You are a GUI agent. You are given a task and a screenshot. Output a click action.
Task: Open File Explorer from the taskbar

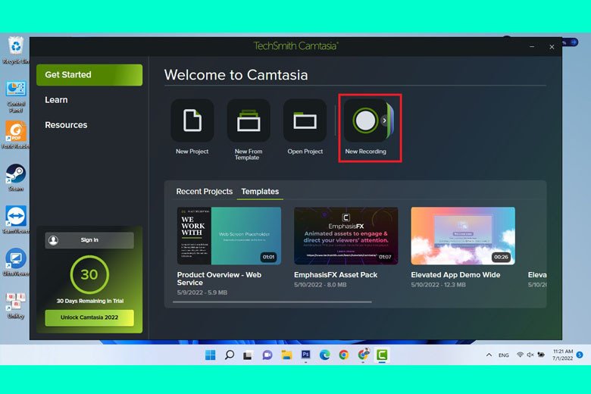pos(286,355)
